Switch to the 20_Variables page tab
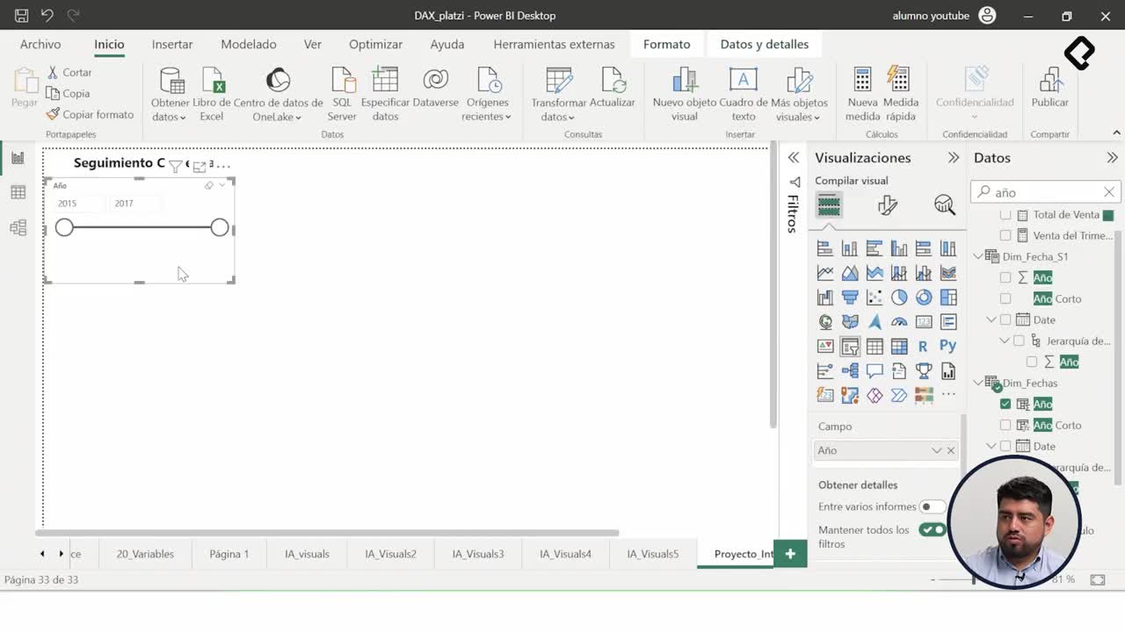Screen dimensions: 1125x632 click(145, 554)
